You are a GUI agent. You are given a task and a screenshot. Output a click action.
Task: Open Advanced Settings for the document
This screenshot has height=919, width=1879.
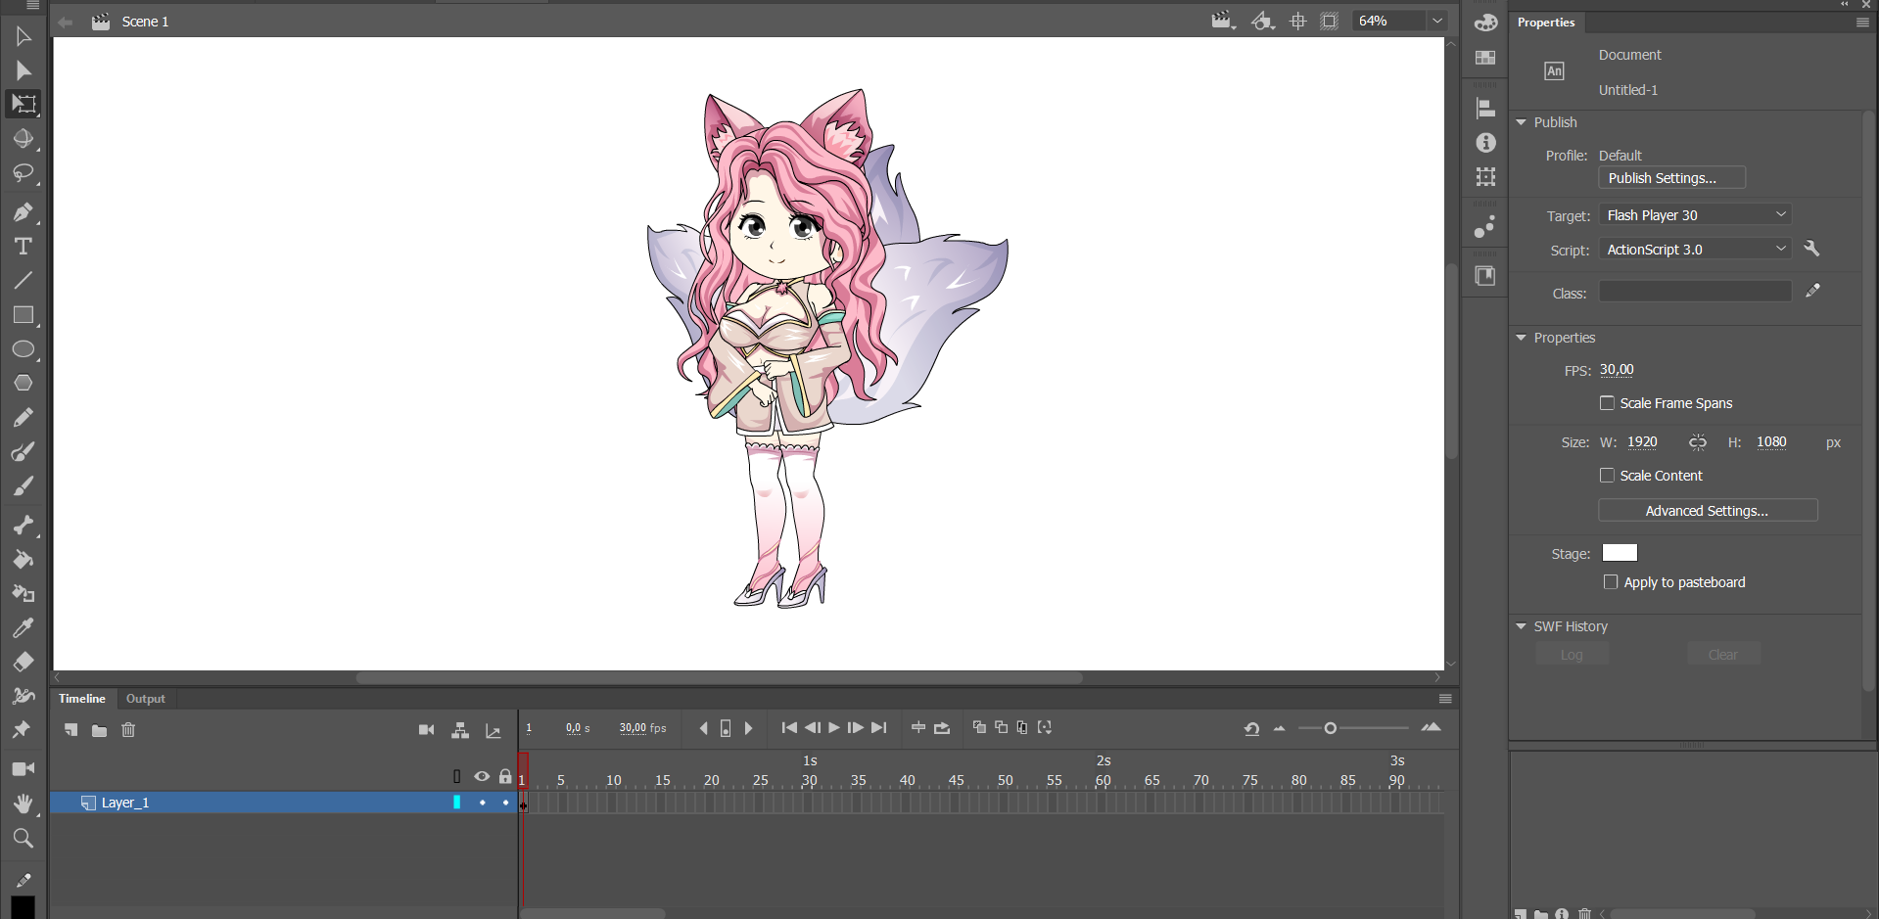pos(1707,511)
